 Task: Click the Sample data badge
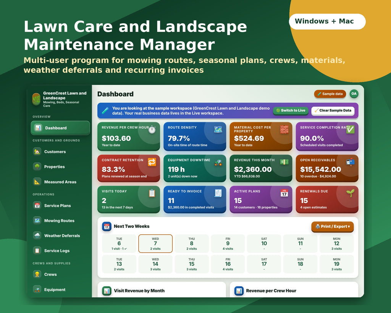coord(330,94)
